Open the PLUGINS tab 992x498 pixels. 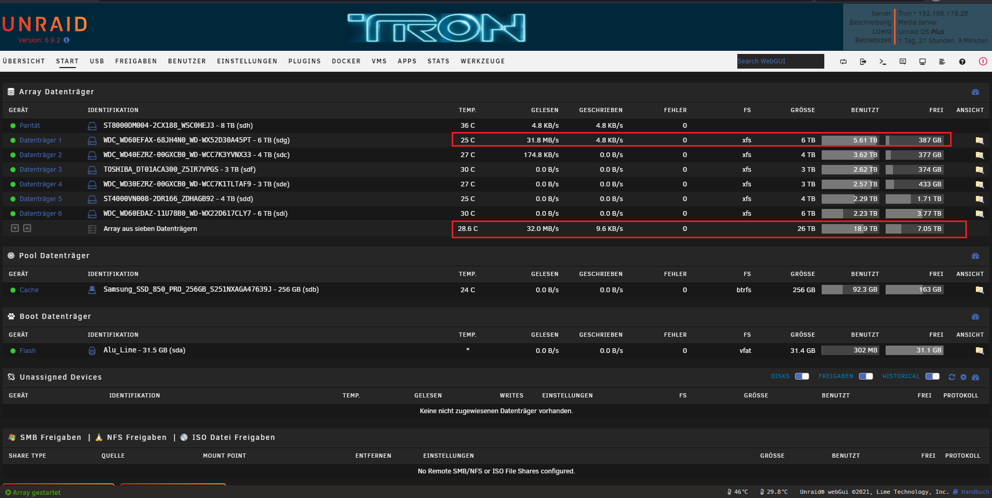[304, 61]
